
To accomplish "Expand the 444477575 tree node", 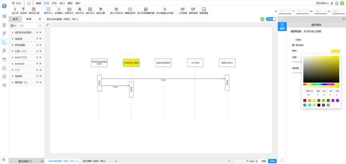I will tap(13, 57).
